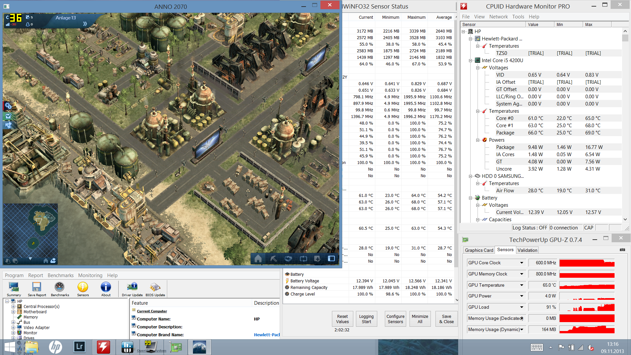Open the GPU Core Clock dropdown

[522, 263]
